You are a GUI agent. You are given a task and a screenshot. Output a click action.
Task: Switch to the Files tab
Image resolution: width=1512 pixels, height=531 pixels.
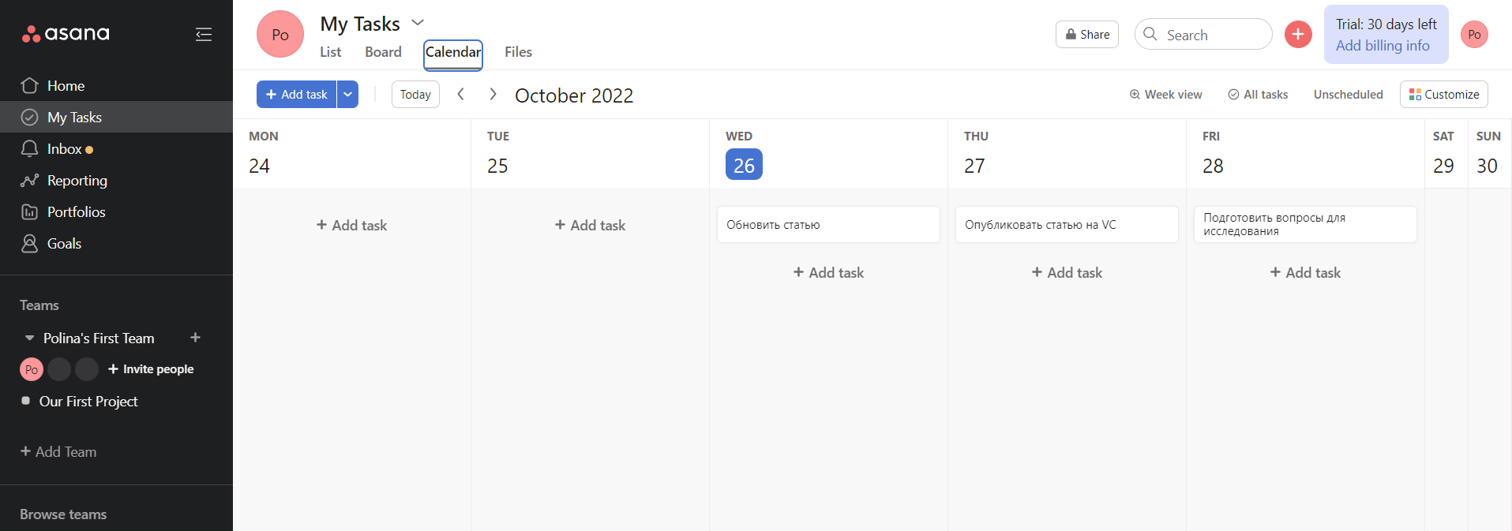[518, 52]
